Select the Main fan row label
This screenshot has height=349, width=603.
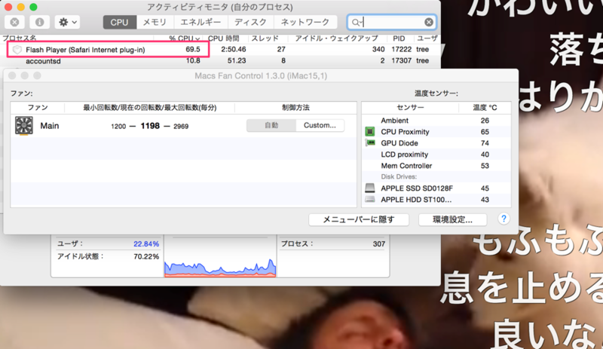50,126
